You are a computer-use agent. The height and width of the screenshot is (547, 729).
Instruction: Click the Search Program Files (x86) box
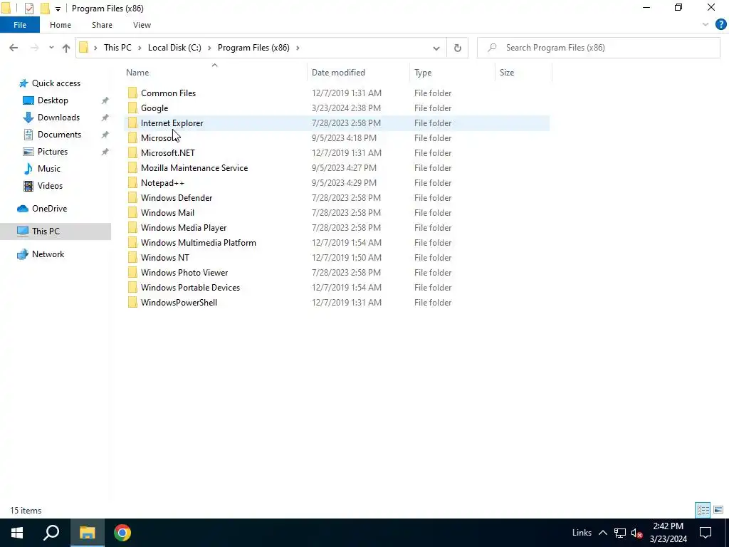[599, 48]
